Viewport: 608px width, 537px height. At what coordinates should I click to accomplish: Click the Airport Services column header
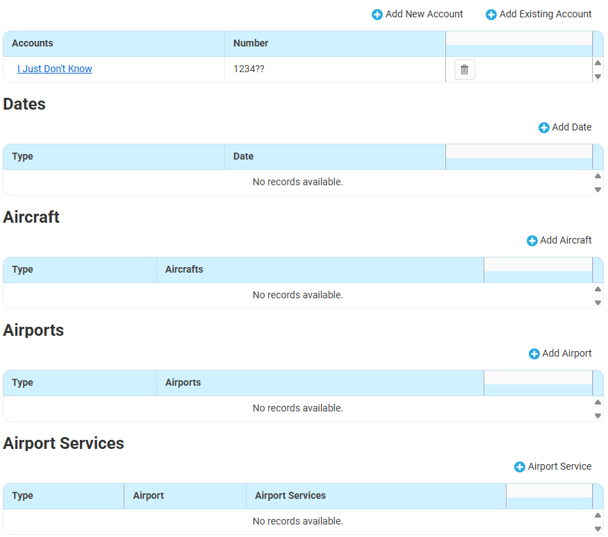click(x=290, y=495)
